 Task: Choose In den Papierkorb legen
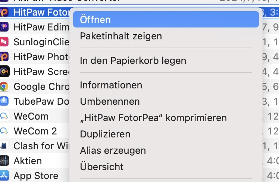[133, 60]
